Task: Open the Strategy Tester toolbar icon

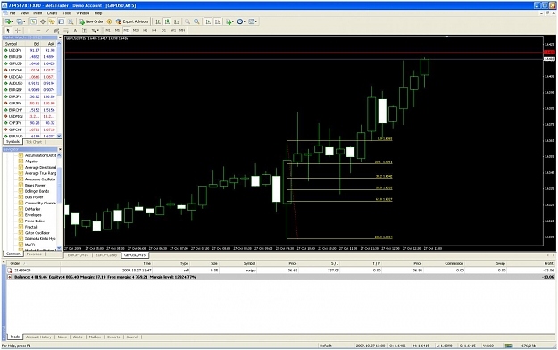Action: (71, 21)
